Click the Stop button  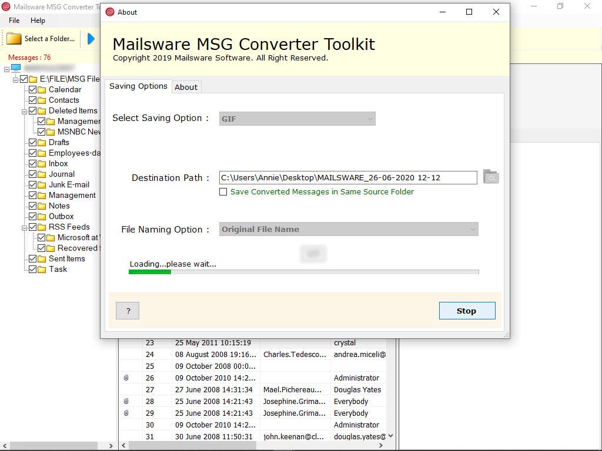tap(467, 311)
